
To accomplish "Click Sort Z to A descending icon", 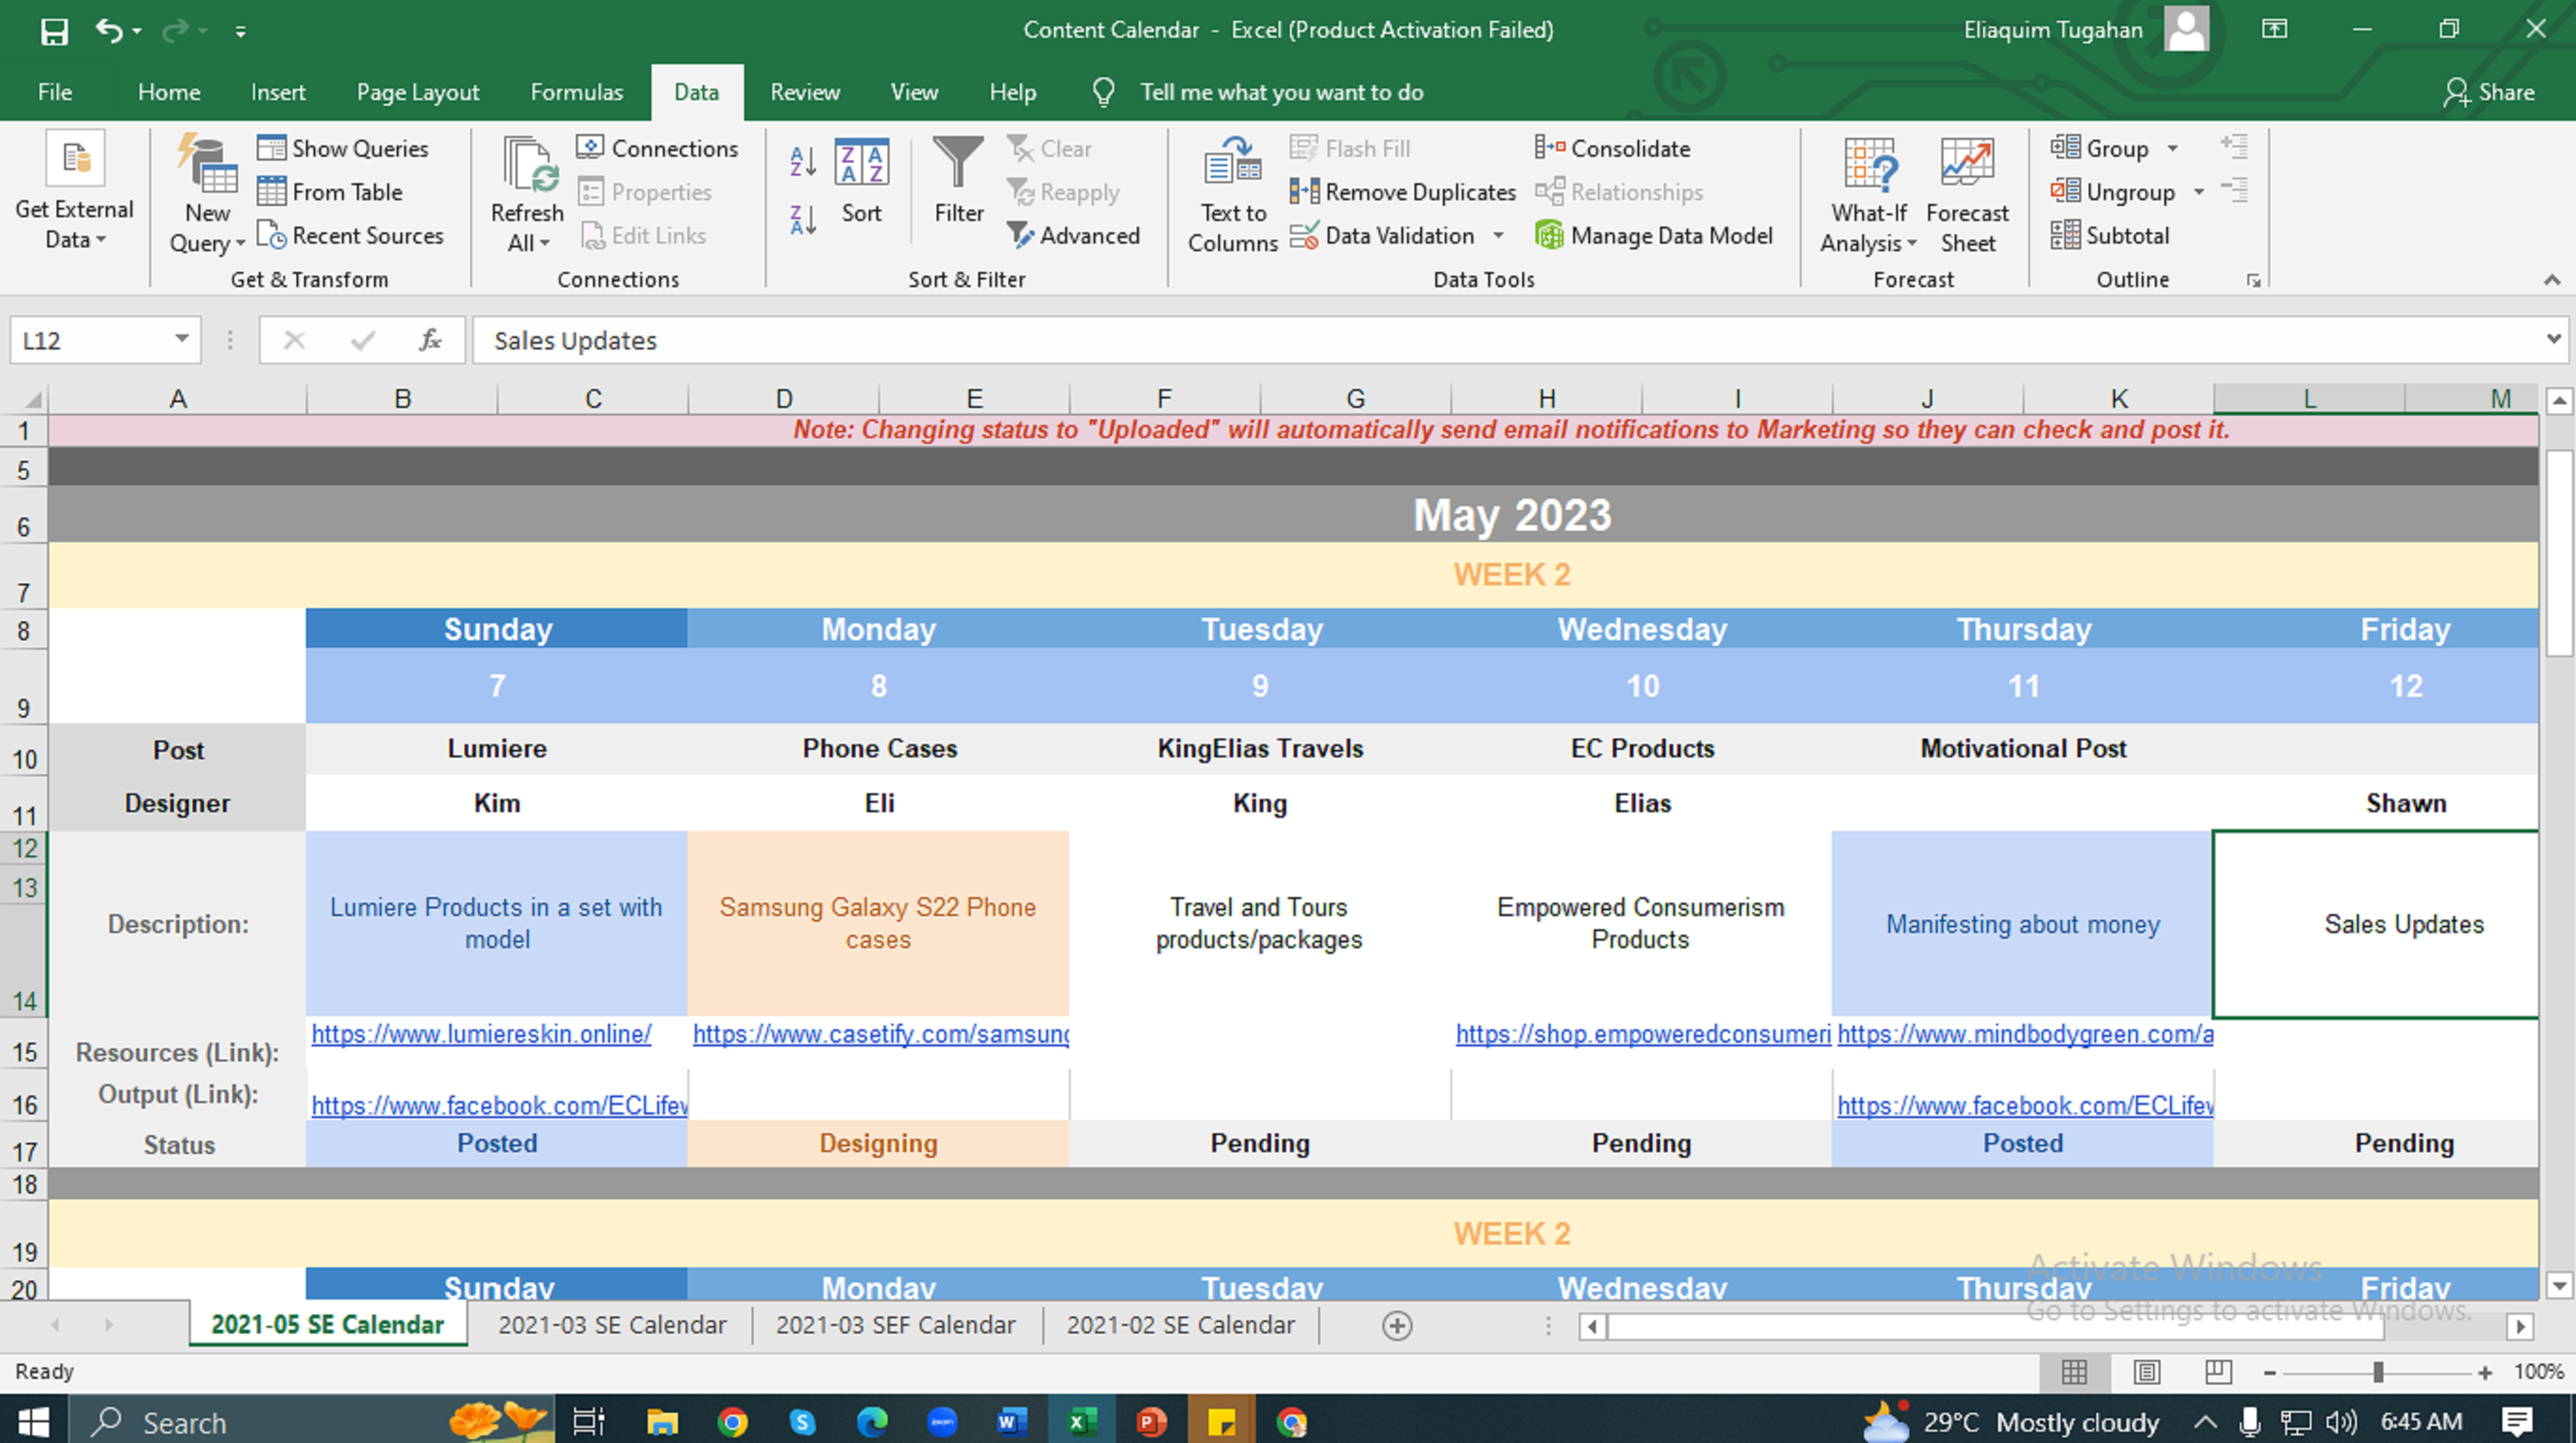I will click(803, 219).
